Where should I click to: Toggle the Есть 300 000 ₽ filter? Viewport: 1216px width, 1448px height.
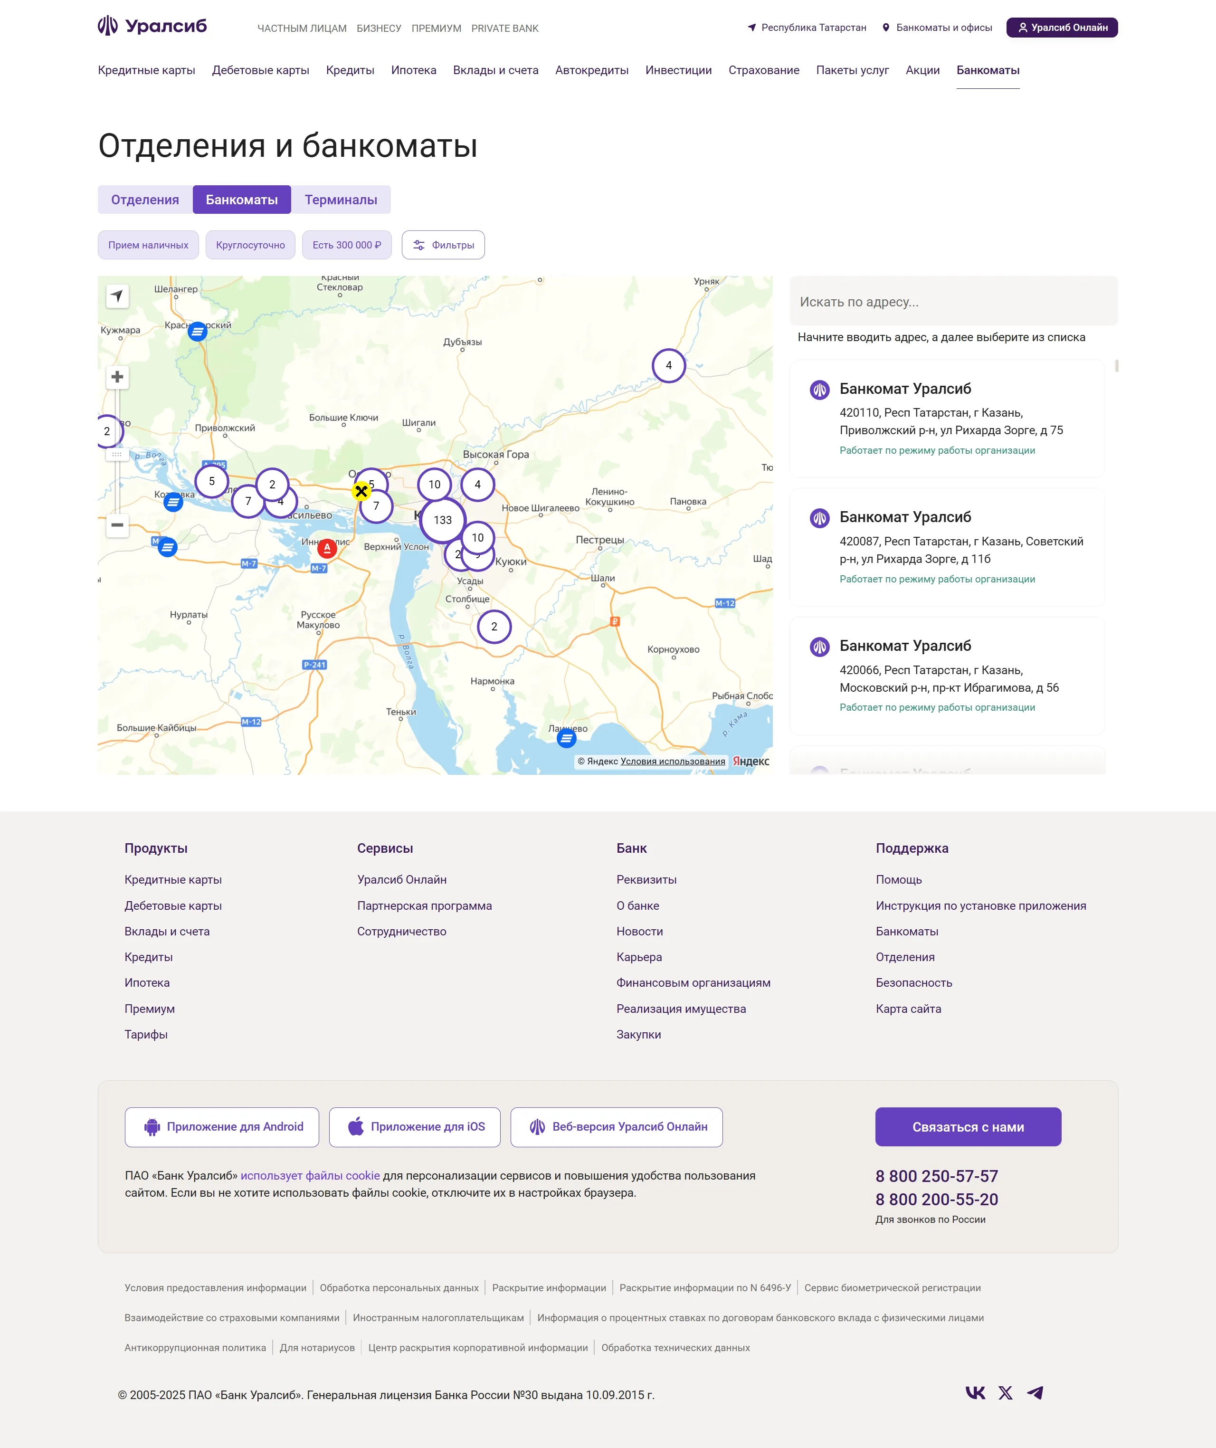click(346, 245)
